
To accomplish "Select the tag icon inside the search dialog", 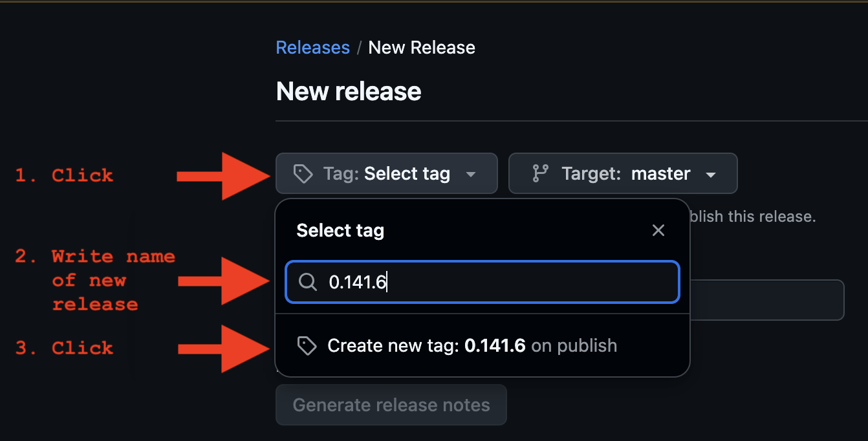I will tap(307, 345).
